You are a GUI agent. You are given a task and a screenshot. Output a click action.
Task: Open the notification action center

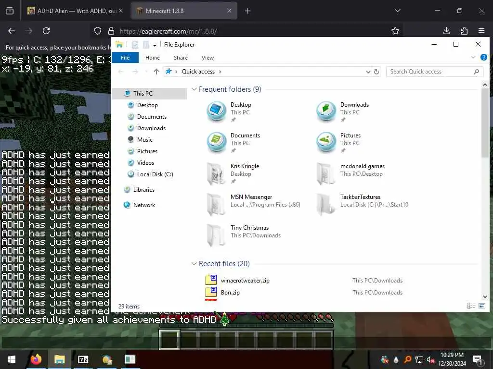pyautogui.click(x=478, y=359)
